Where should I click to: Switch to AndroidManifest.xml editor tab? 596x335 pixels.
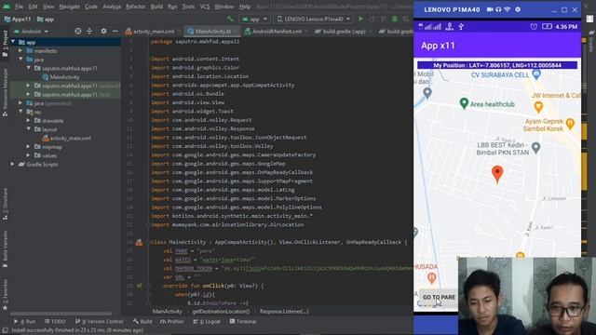pyautogui.click(x=273, y=31)
